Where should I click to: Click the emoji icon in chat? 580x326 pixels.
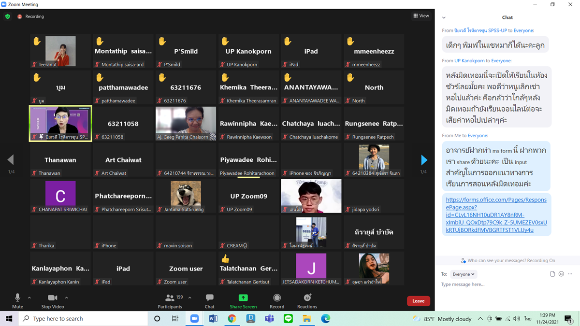tap(561, 274)
